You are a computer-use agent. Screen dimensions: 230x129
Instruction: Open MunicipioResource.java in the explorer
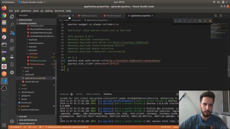click(x=41, y=29)
